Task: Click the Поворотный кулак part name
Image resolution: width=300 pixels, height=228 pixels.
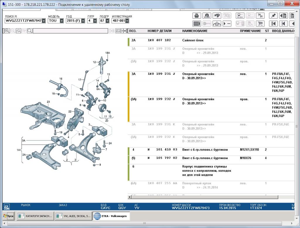Action: (x=197, y=183)
